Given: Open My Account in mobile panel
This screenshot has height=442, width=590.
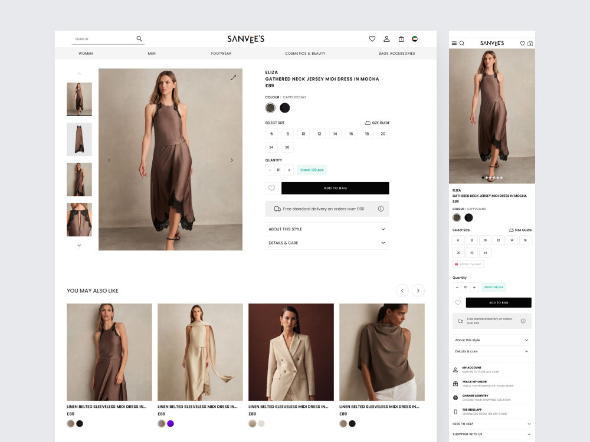Looking at the screenshot, I should point(492,370).
